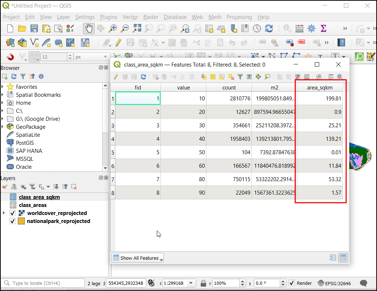
Task: Click the filter funnel in attribute table
Action: pyautogui.click(x=240, y=77)
